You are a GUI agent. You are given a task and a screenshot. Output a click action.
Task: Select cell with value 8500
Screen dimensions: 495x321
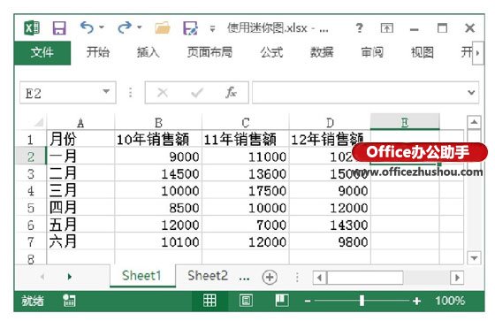[158, 208]
